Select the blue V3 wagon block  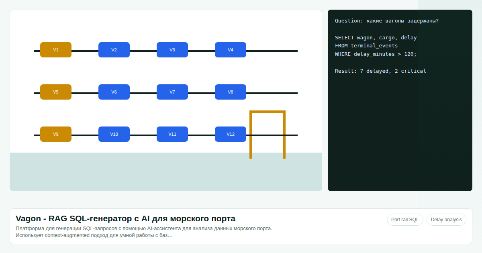click(x=172, y=50)
